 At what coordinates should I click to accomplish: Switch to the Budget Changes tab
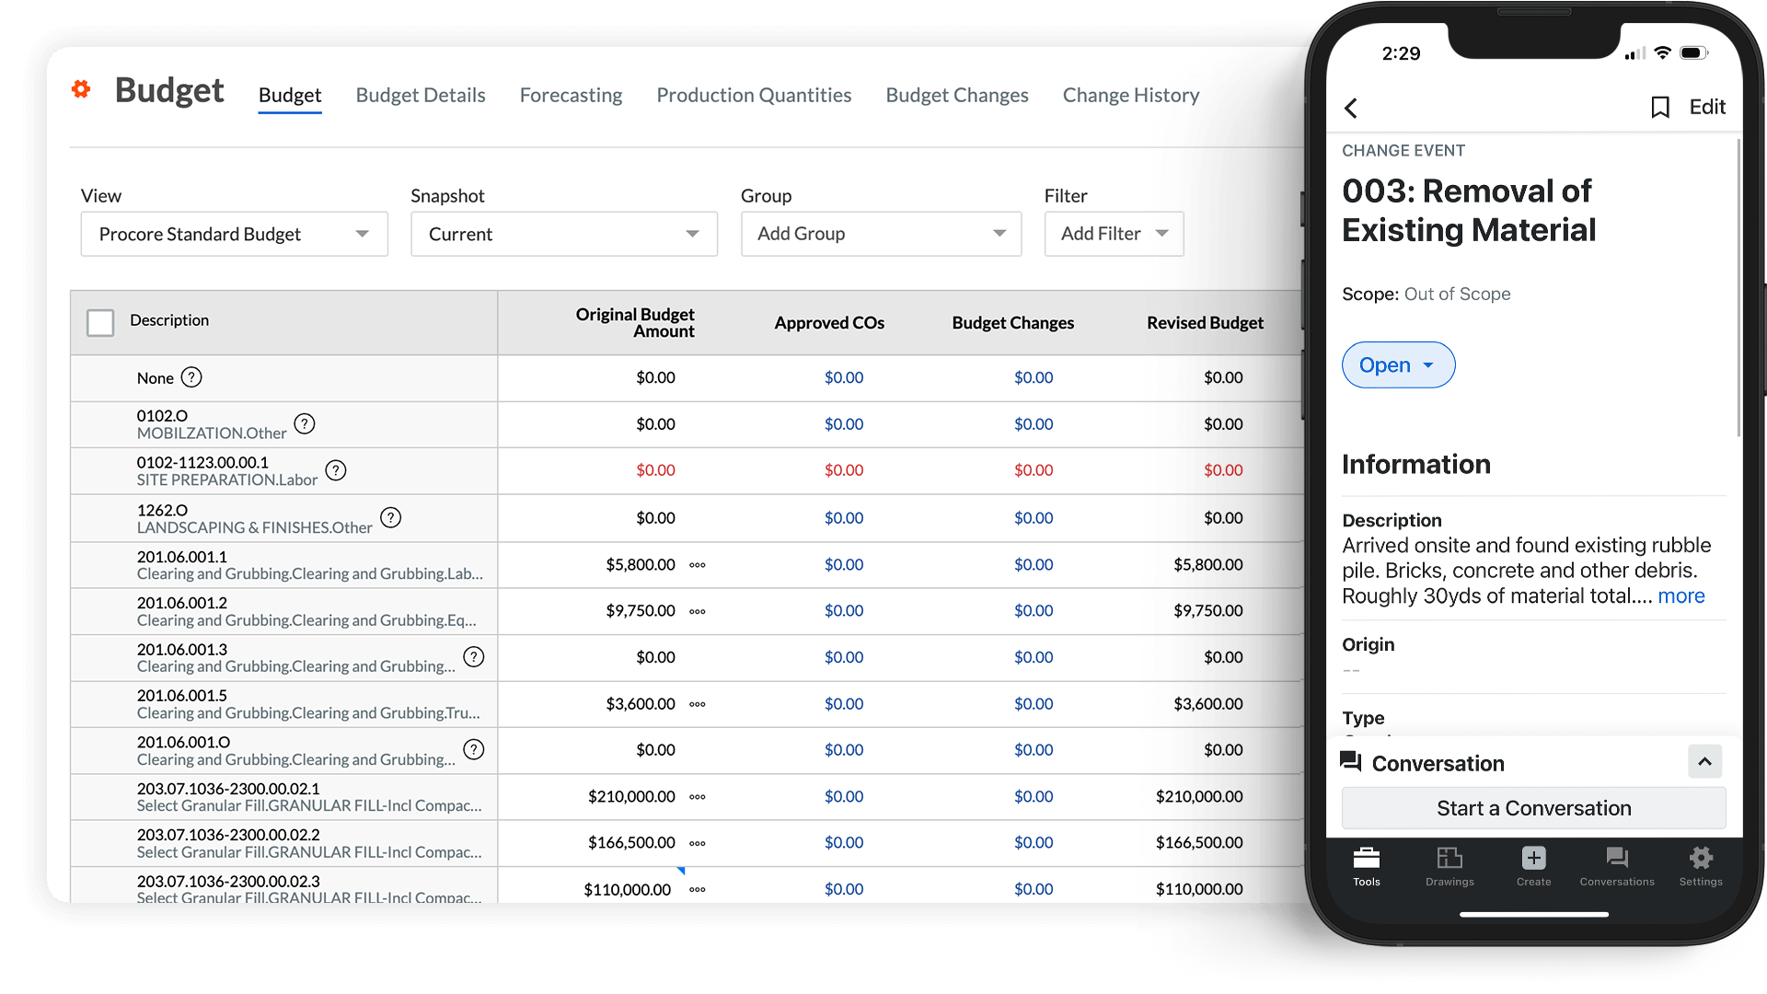(957, 95)
